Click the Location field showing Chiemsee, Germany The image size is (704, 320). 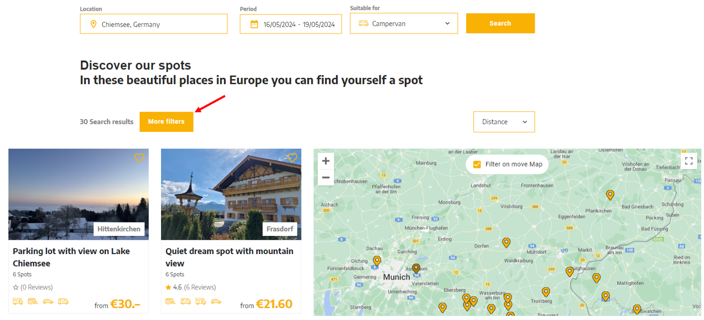coord(153,24)
